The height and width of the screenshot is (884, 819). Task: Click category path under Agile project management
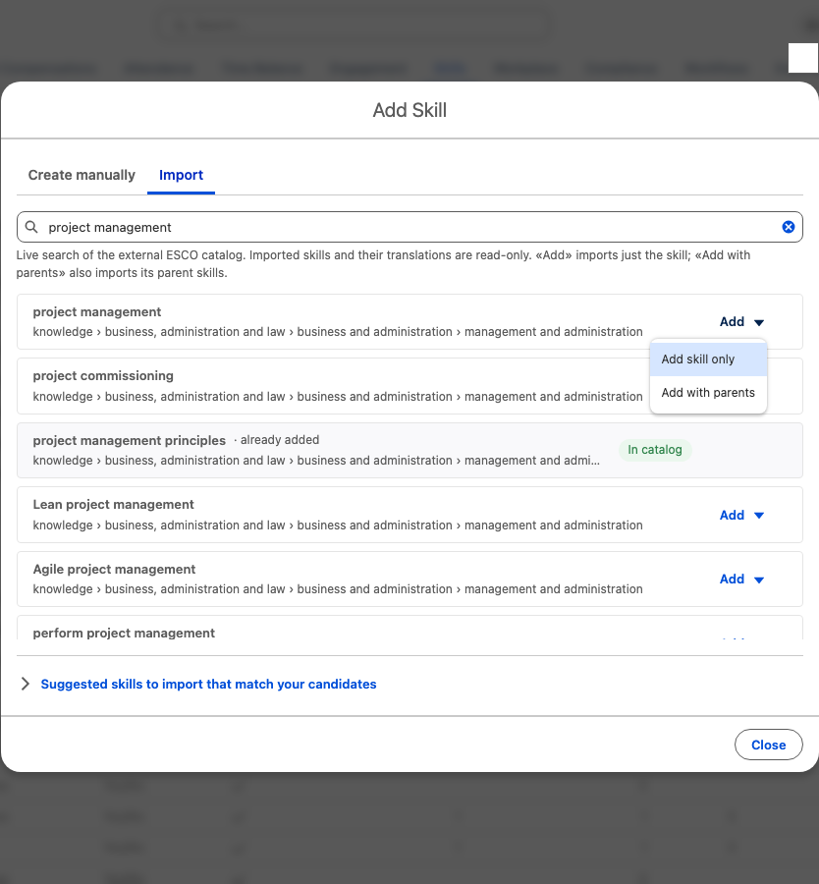click(x=338, y=588)
